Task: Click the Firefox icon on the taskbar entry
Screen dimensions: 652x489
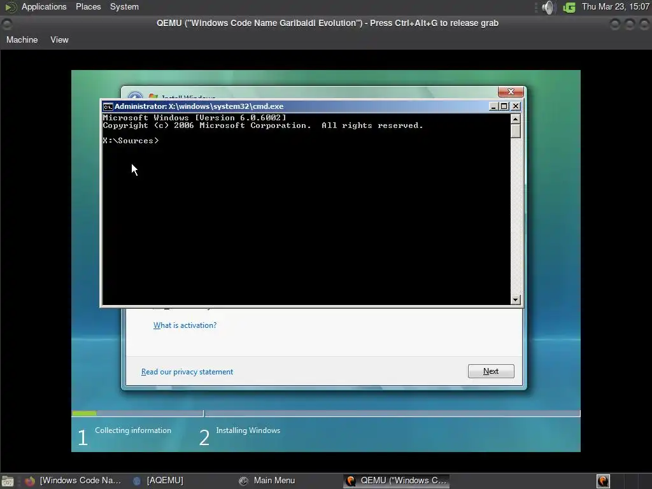Action: click(30, 481)
